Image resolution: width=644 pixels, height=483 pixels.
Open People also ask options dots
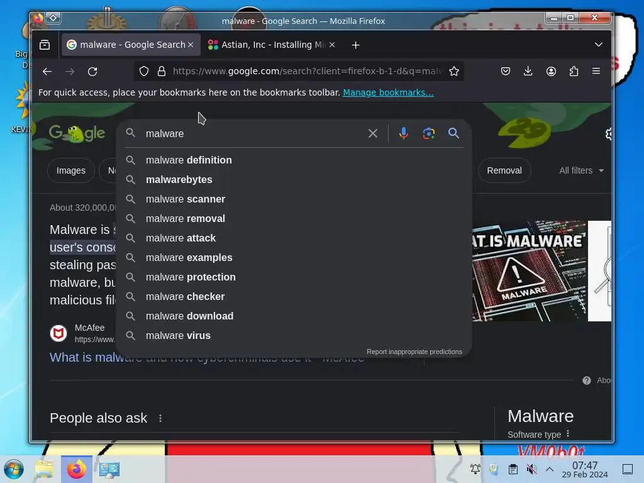point(160,418)
